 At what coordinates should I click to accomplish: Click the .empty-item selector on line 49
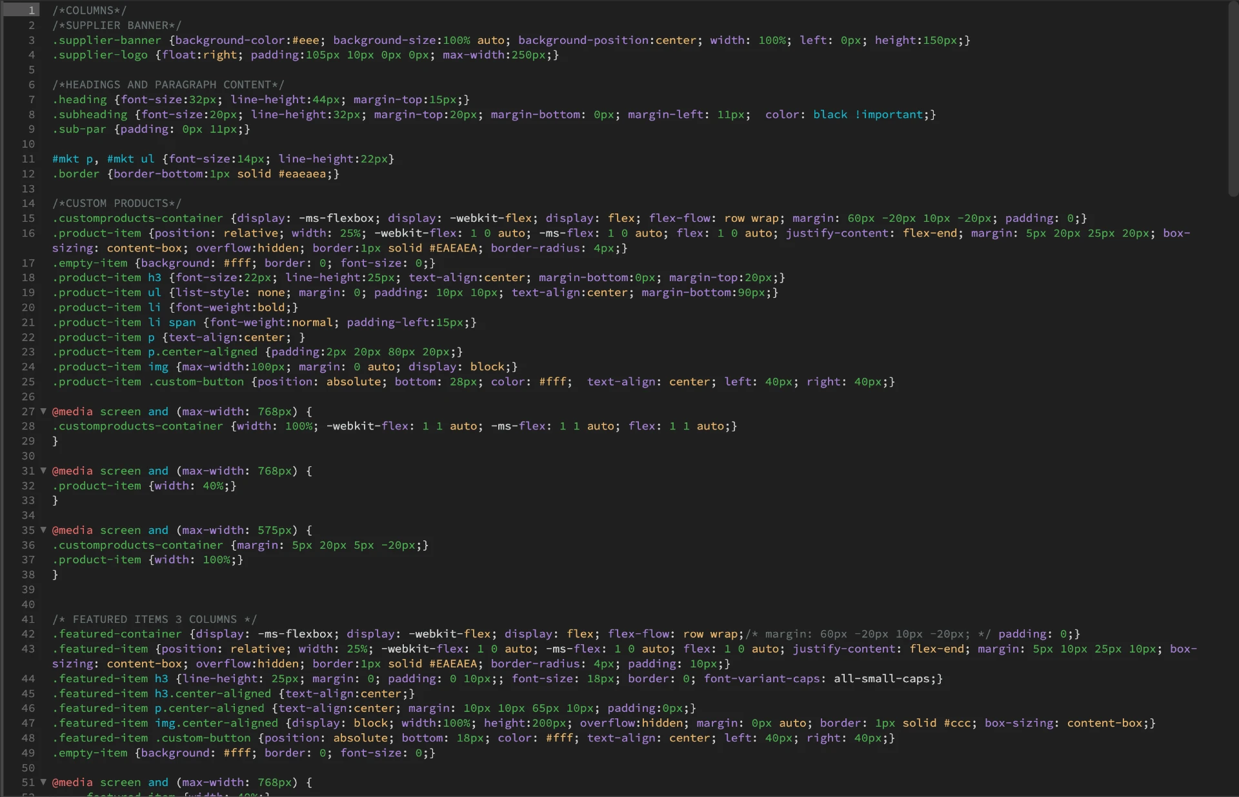point(90,753)
